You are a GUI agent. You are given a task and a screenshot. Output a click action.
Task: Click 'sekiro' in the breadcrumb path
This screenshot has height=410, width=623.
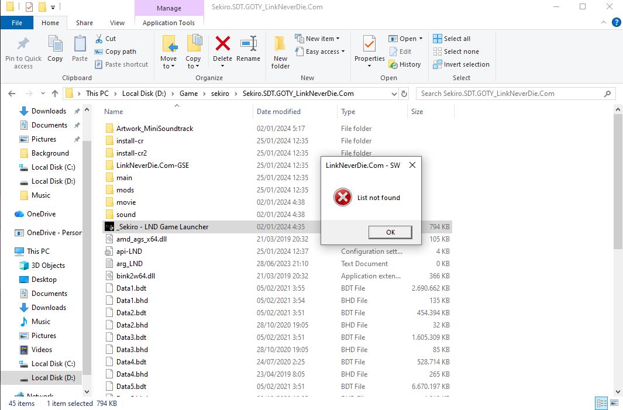[220, 94]
